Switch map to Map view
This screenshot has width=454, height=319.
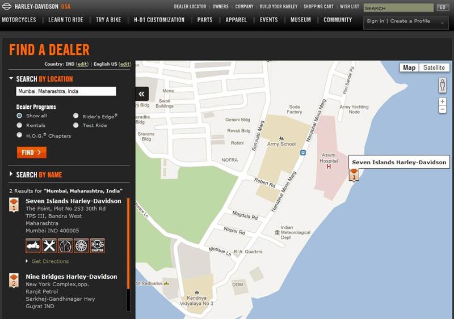pyautogui.click(x=409, y=67)
